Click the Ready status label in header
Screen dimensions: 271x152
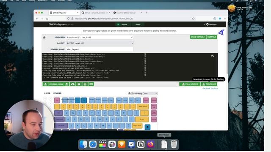pyautogui.click(x=138, y=24)
